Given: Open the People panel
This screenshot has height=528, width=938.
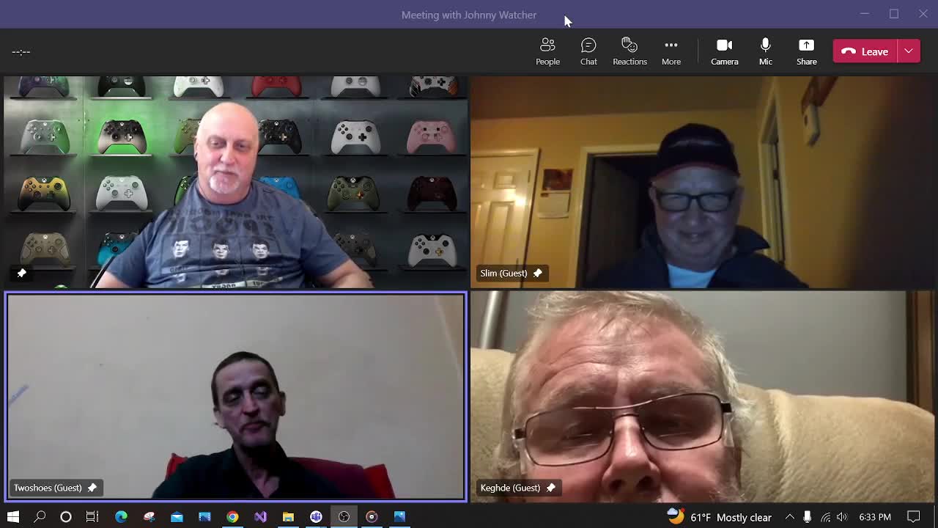Looking at the screenshot, I should click(x=547, y=51).
